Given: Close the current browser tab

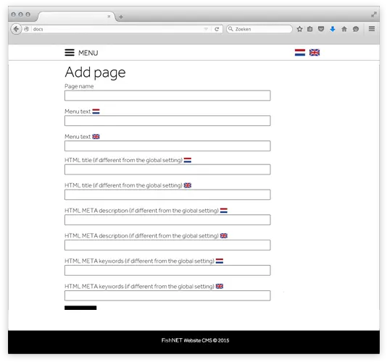Looking at the screenshot, I should (109, 17).
